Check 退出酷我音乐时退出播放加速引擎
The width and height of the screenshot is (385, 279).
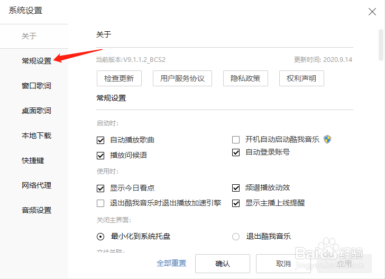[100, 203]
